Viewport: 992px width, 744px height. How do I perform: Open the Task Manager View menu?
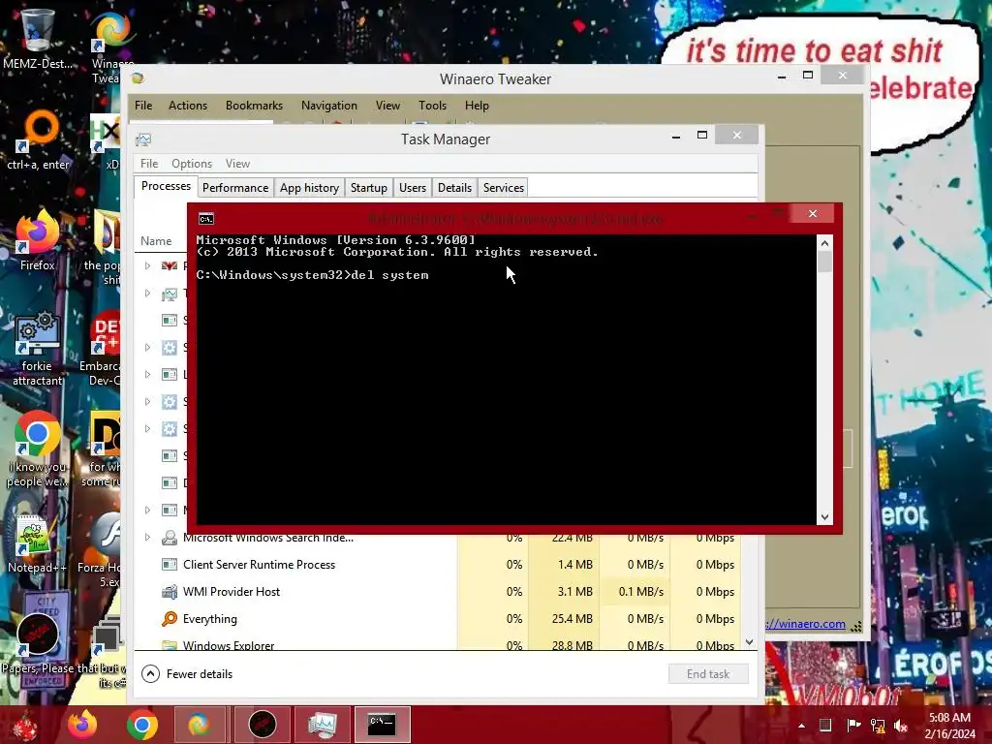tap(238, 164)
